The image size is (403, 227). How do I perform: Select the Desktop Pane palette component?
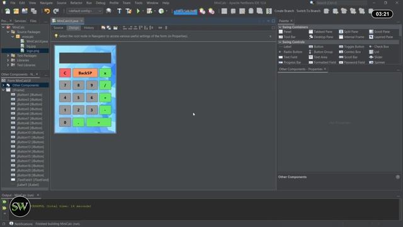click(321, 37)
